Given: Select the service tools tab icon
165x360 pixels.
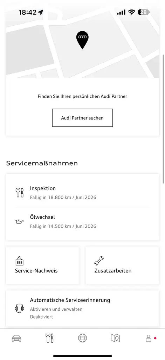Looking at the screenshot, I should click(x=50, y=338).
